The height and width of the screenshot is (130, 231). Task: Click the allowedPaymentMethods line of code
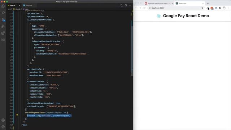[x=41, y=20]
